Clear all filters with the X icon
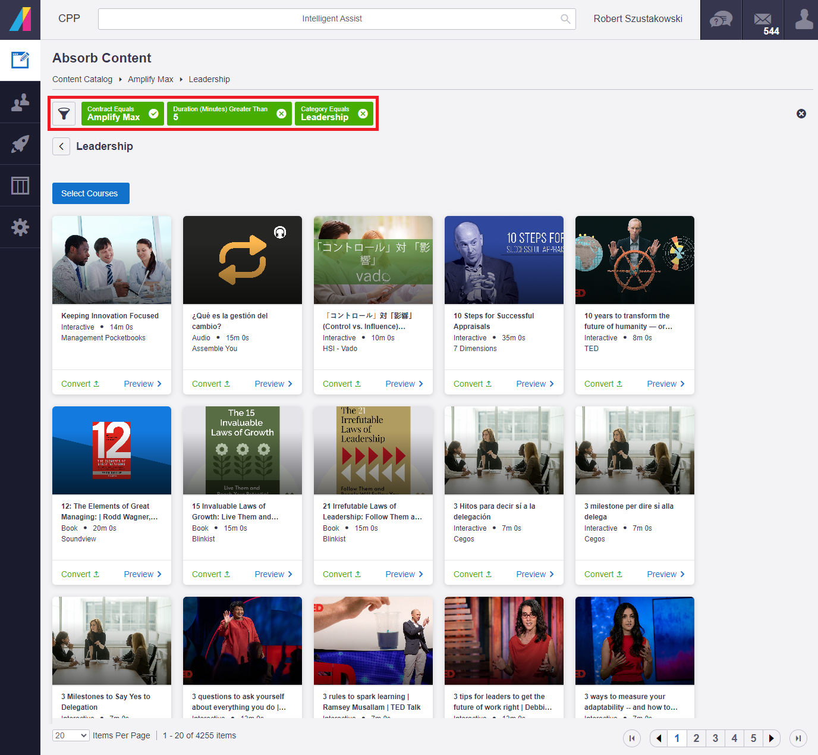 [801, 114]
